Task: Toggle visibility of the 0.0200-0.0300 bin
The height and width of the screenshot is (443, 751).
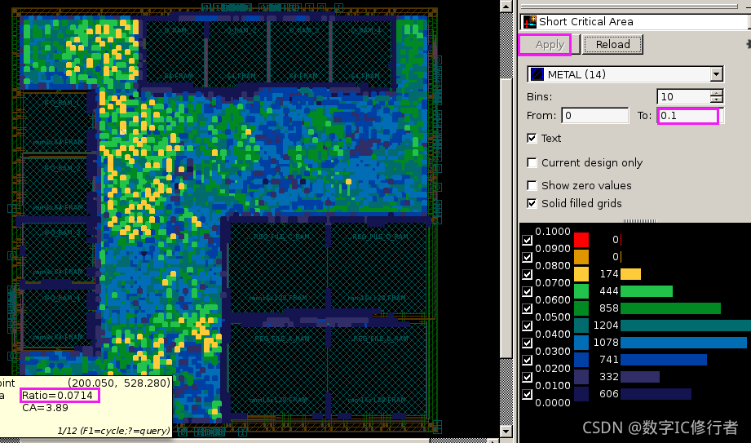Action: pyautogui.click(x=528, y=360)
